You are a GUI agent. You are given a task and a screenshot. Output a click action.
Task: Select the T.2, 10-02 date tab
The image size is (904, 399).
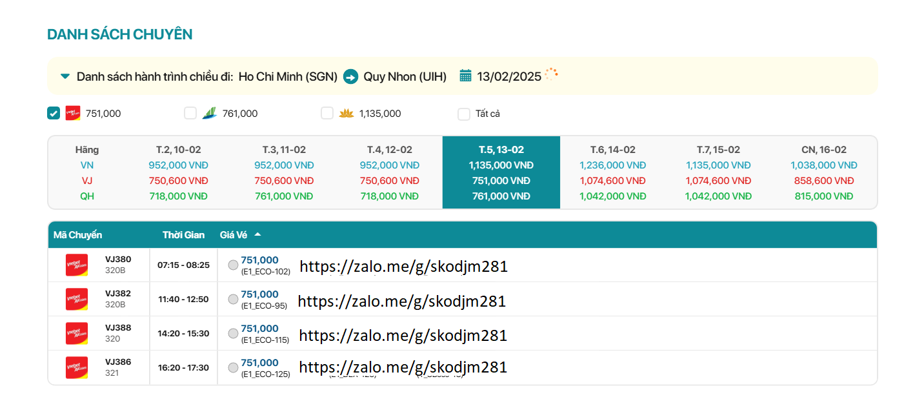tap(178, 172)
